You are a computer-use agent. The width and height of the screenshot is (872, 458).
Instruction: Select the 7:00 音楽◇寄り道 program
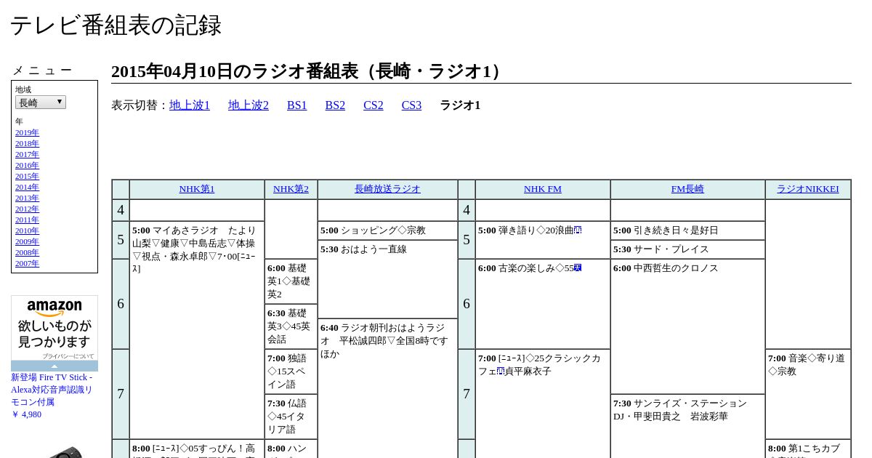pyautogui.click(x=807, y=394)
